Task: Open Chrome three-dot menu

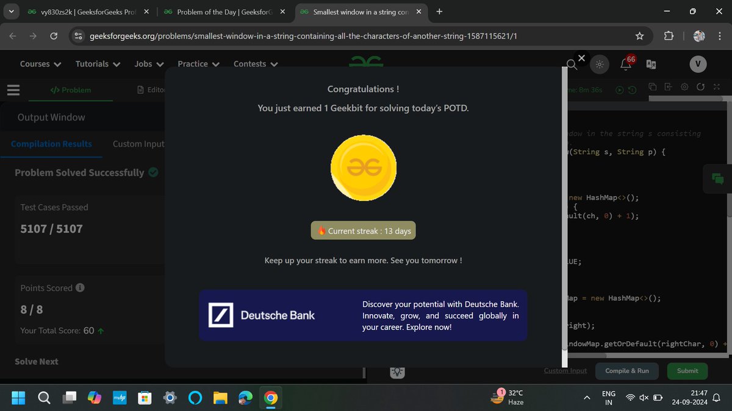Action: pos(719,36)
